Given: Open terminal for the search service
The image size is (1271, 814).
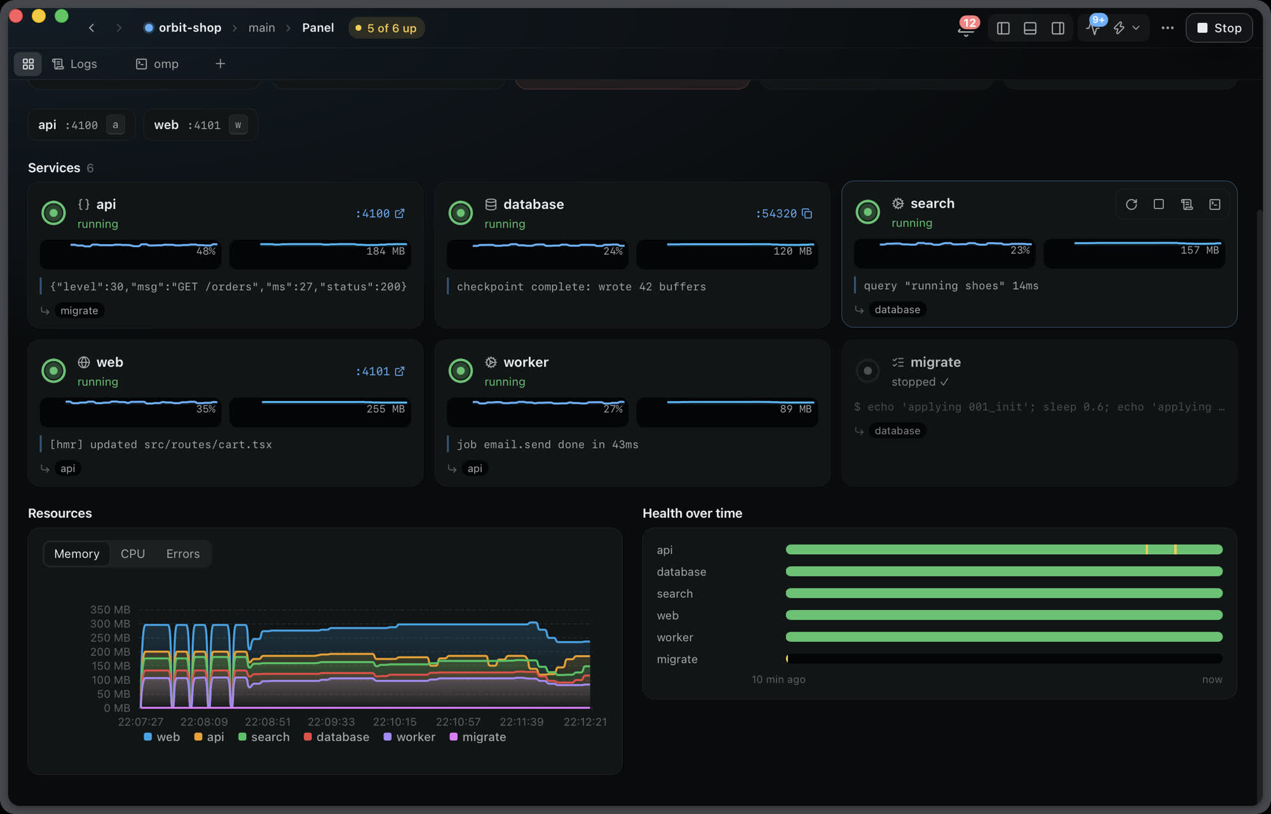Looking at the screenshot, I should pos(1214,205).
